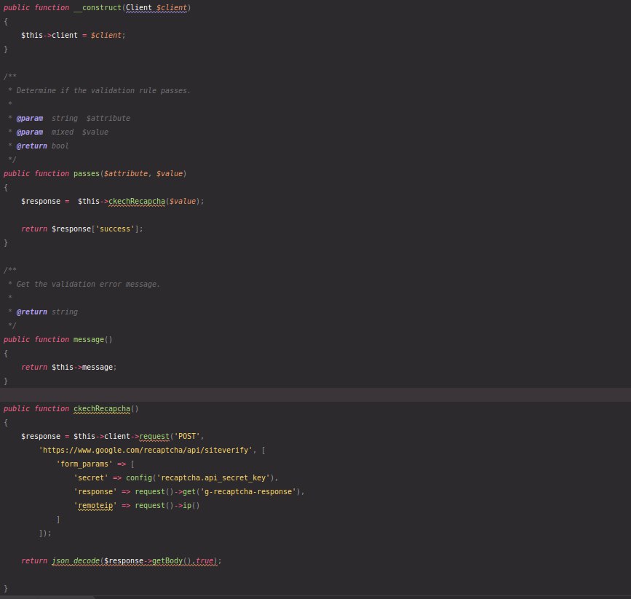The height and width of the screenshot is (599, 631).
Task: Click comment 'Determine if the validation rule passes.'
Action: [x=103, y=90]
